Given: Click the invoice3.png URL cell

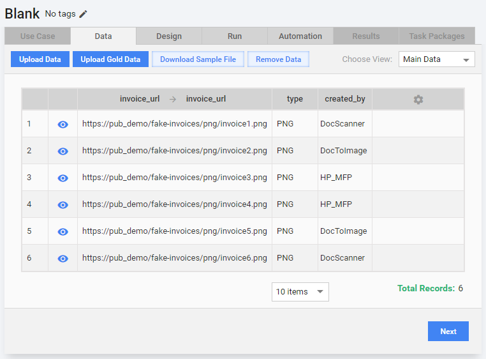Looking at the screenshot, I should point(175,178).
